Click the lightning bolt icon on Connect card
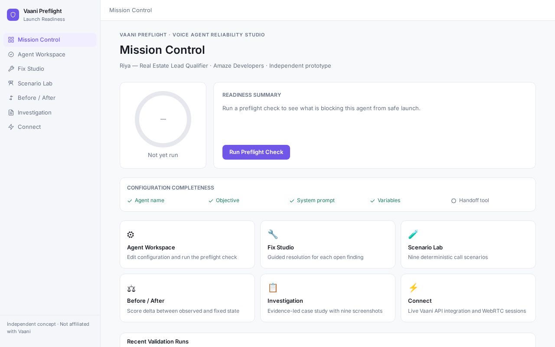The height and width of the screenshot is (347, 555). 413,288
